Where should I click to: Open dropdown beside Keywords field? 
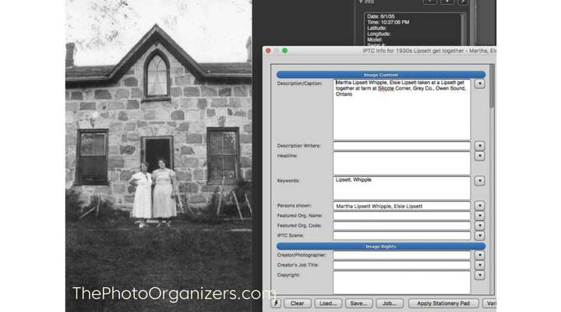480,181
